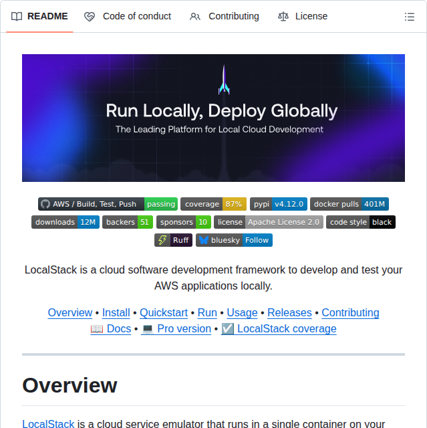This screenshot has height=428, width=427.
Task: Open the Apache License 2.0 badge
Action: pos(269,222)
